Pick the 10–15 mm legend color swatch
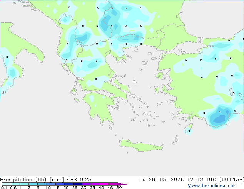This screenshot has height=189, width=244. (51, 184)
